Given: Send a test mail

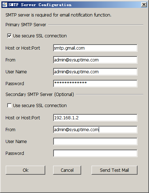Looking at the screenshot, I should click(114, 170).
